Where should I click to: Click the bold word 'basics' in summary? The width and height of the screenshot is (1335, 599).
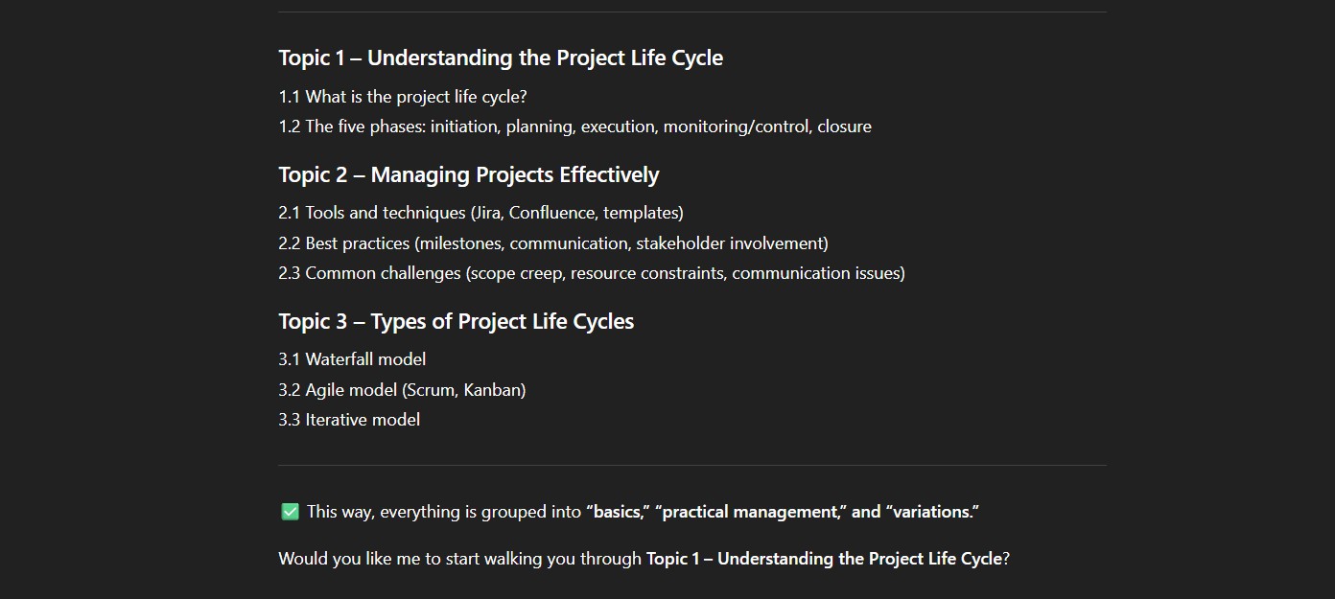[617, 512]
